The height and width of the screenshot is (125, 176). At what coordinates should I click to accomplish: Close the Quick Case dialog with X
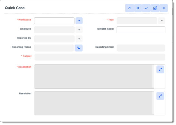click(164, 8)
